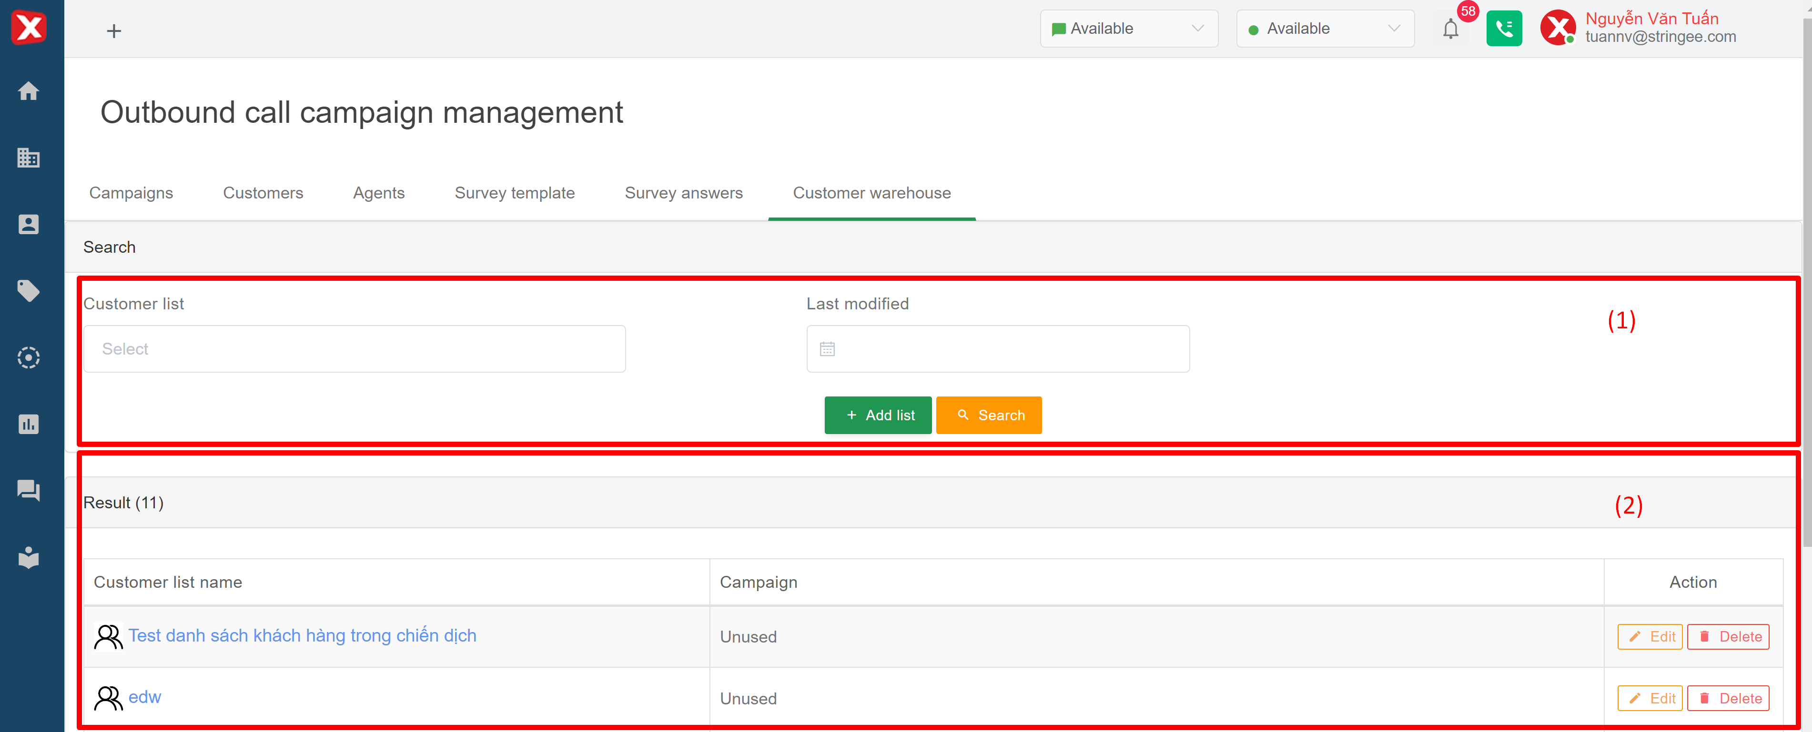
Task: Open the home icon in the sidebar
Action: [x=28, y=91]
